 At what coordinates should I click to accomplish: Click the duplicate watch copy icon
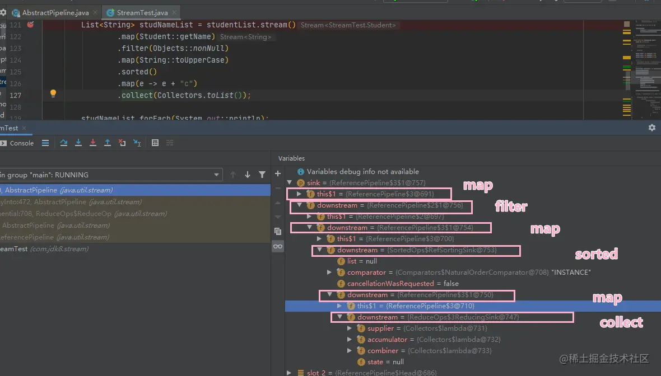tap(278, 231)
